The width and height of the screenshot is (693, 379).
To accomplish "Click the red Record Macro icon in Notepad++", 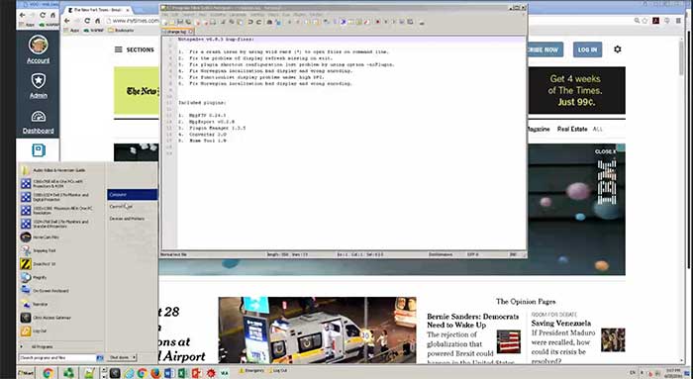I will pyautogui.click(x=377, y=22).
